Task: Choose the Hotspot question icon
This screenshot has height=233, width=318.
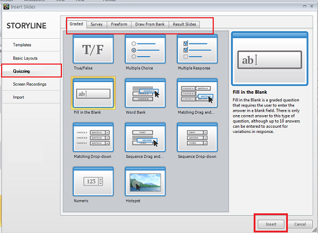Action: pos(145,182)
